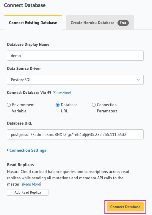Image resolution: width=152 pixels, height=215 pixels.
Task: Click the Database URL text field
Action: [75, 134]
